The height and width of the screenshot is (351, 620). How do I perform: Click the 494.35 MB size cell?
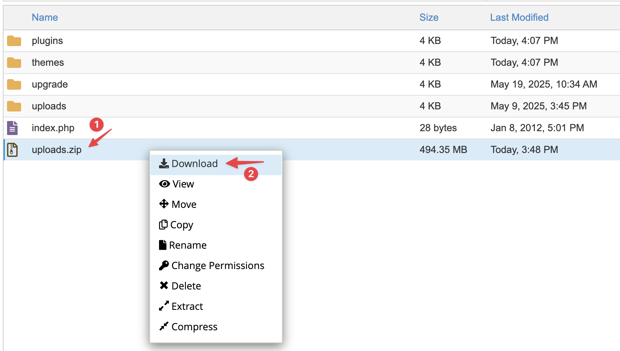443,150
